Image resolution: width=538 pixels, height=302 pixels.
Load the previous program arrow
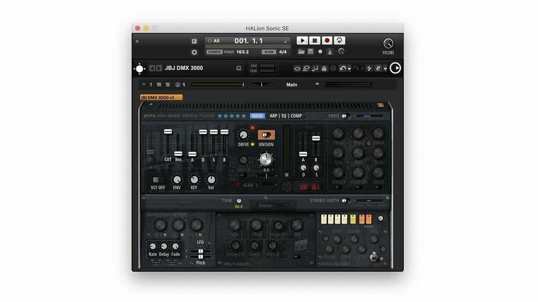(x=152, y=68)
